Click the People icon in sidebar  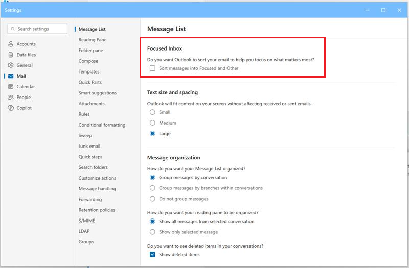(11, 97)
